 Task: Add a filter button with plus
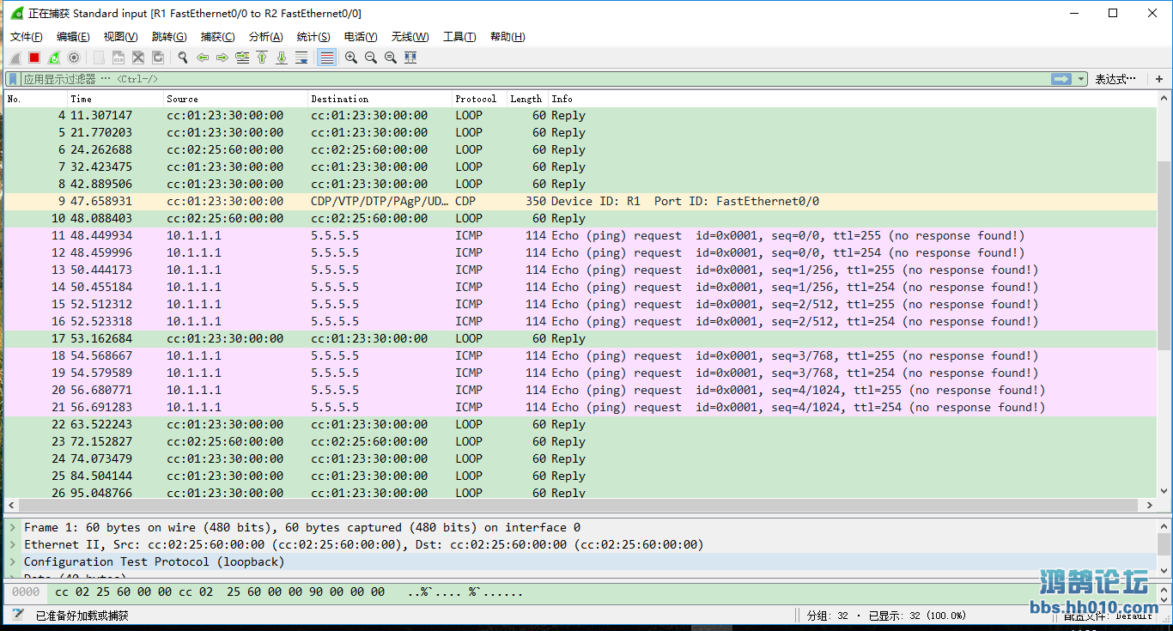[x=1159, y=79]
